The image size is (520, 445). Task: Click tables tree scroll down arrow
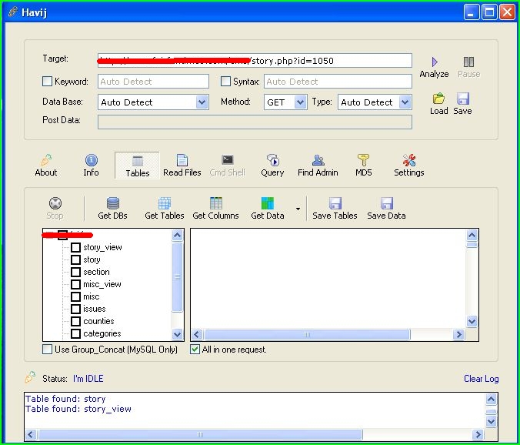[x=177, y=334]
